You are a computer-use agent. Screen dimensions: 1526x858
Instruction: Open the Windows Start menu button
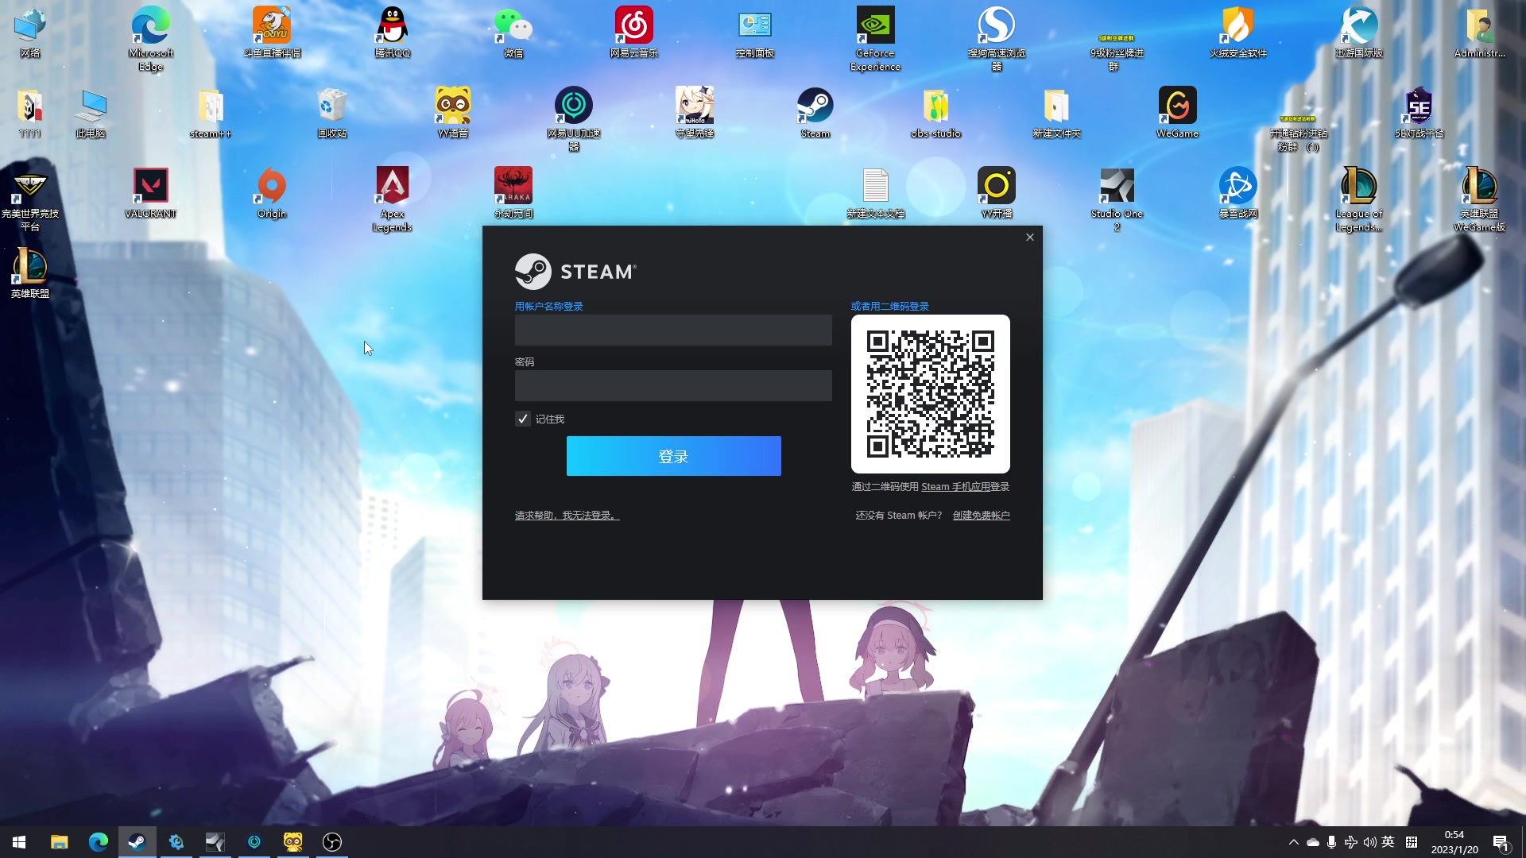(19, 841)
